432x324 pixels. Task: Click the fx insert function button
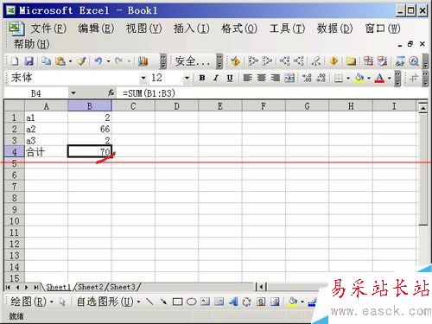coord(111,93)
